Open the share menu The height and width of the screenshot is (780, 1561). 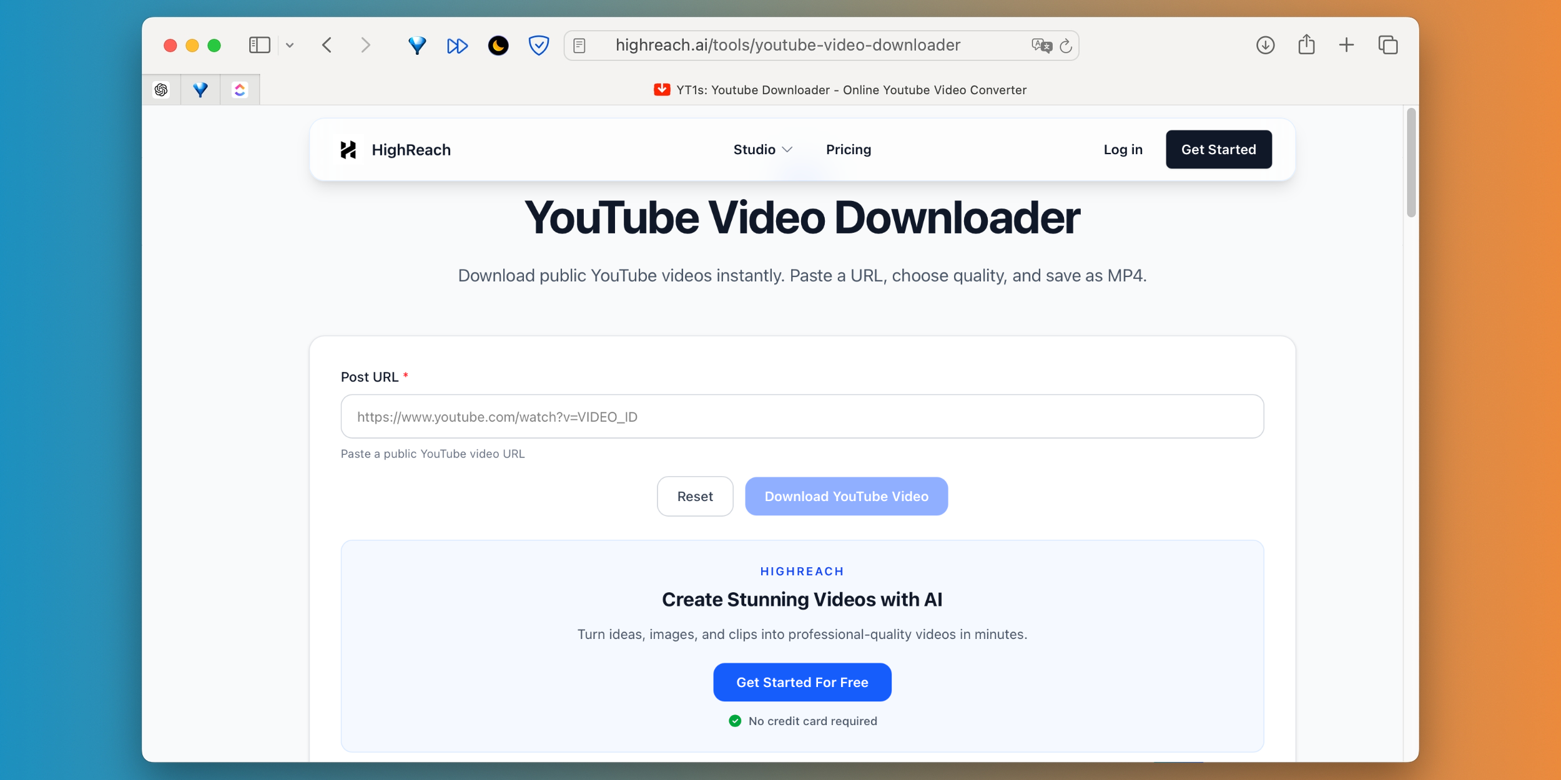(1306, 44)
